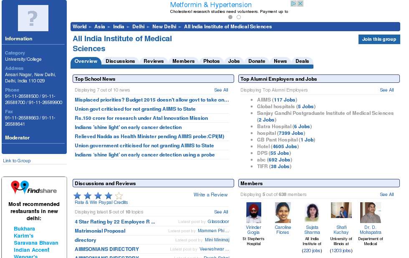The height and width of the screenshot is (258, 409).
Task: Open the Donate tab
Action: pyautogui.click(x=257, y=61)
